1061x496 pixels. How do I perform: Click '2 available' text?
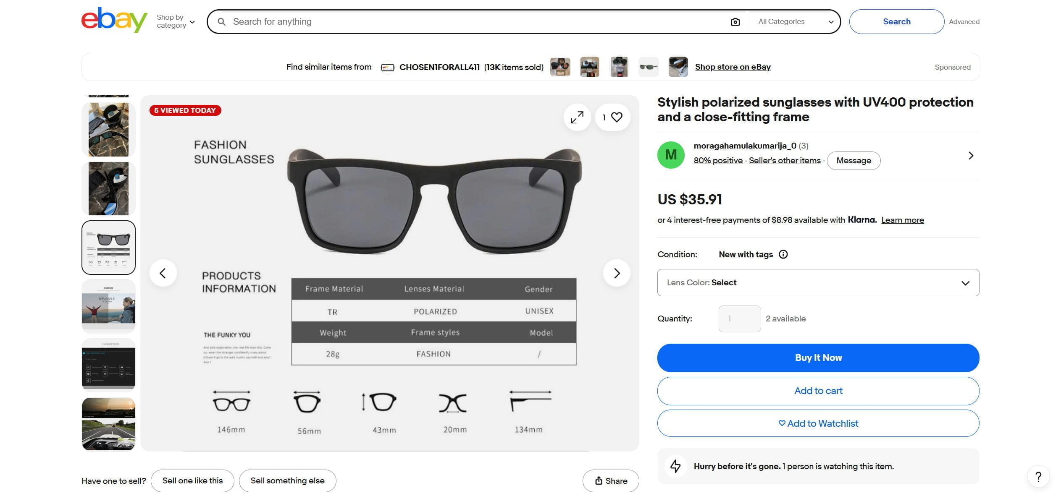tap(785, 318)
